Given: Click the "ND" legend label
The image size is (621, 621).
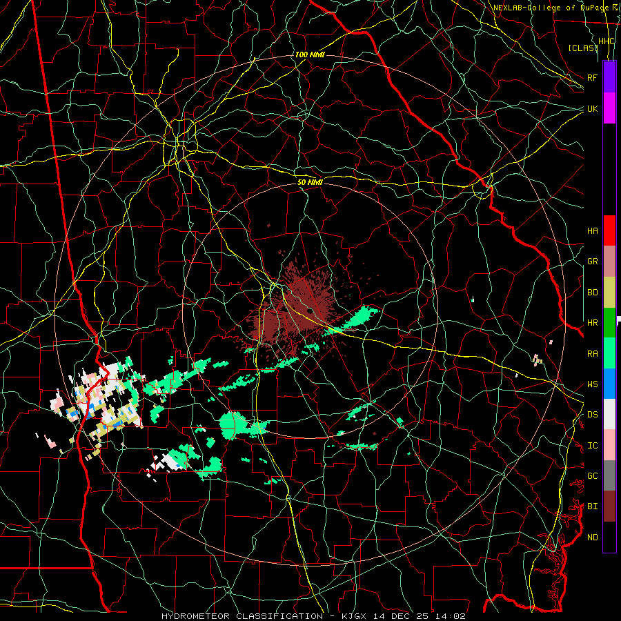Looking at the screenshot, I should (592, 538).
